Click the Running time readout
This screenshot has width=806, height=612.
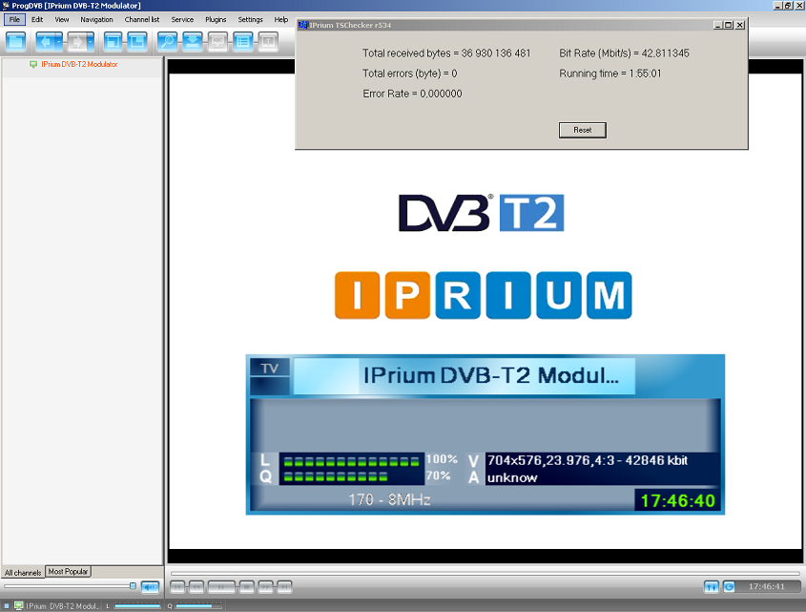610,74
